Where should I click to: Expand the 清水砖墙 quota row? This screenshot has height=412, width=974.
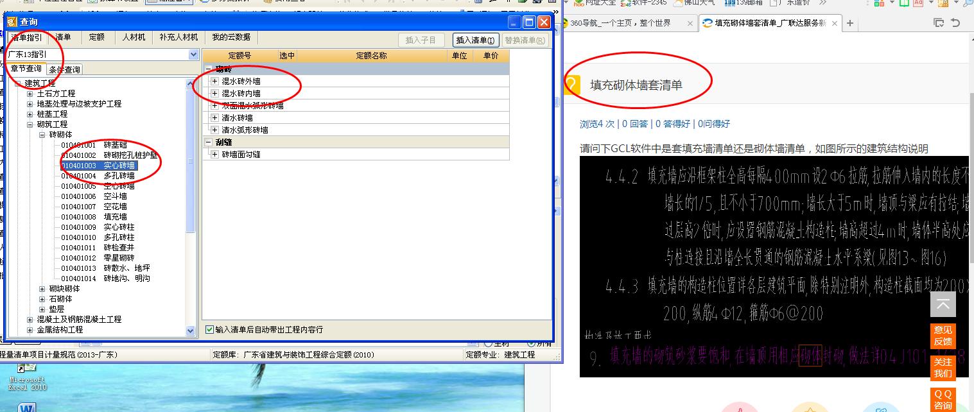214,118
